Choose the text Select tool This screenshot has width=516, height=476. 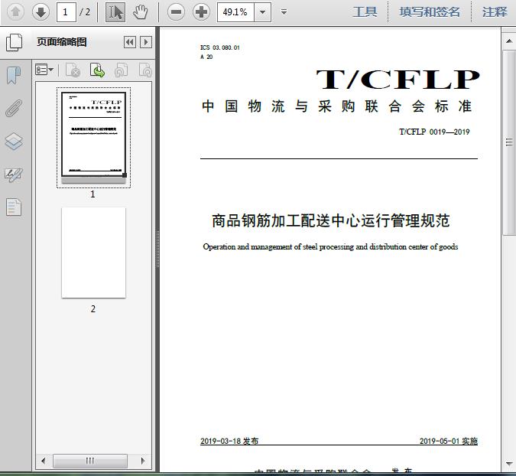tap(115, 12)
